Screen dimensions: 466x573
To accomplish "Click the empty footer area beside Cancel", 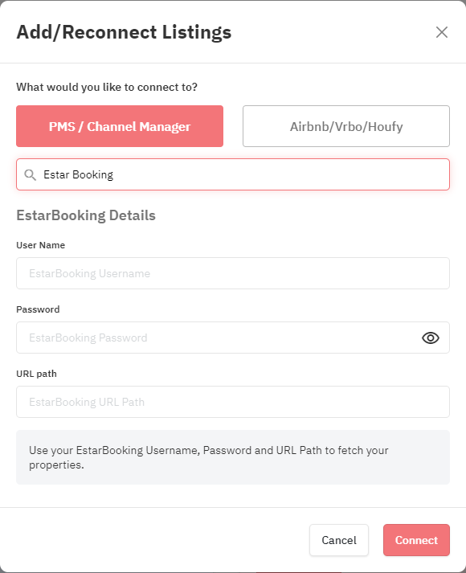I will pyautogui.click(x=161, y=540).
